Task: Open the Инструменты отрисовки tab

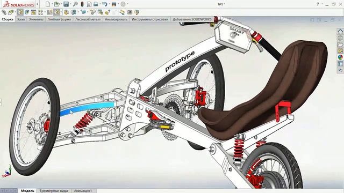Action: pos(150,19)
